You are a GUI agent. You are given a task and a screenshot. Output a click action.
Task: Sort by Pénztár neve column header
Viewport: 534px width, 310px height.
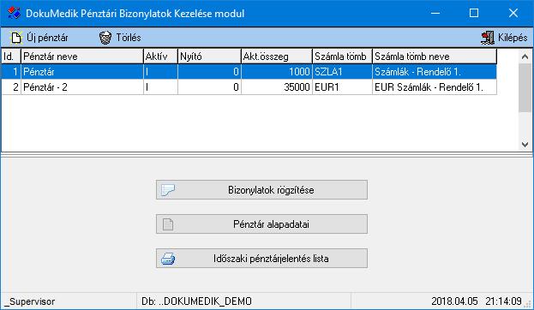82,57
